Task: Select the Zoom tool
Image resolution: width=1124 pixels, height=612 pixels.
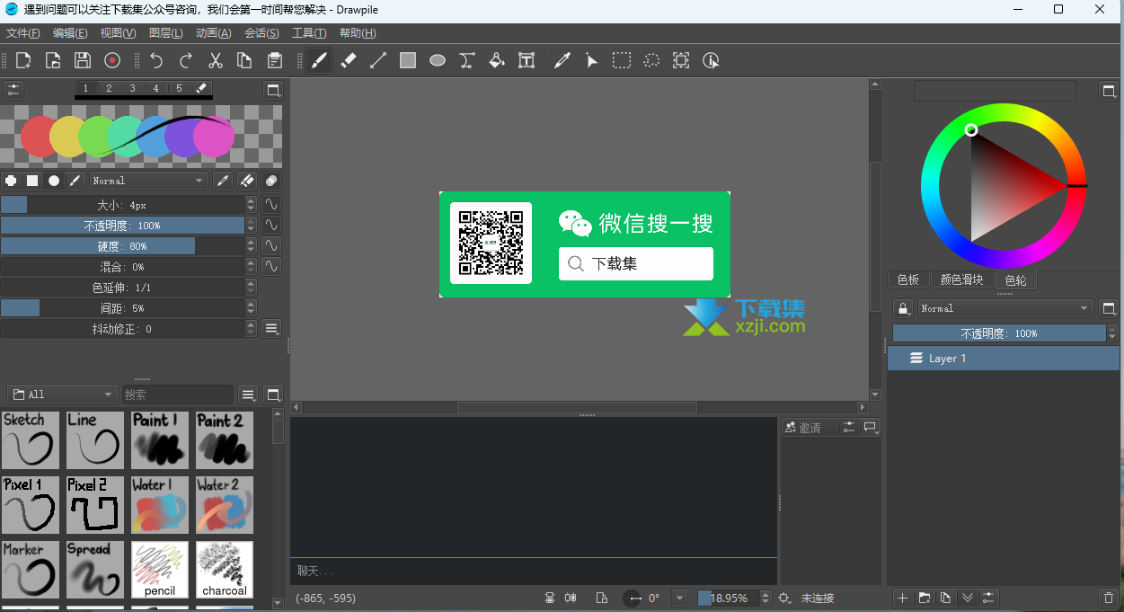Action: [681, 60]
